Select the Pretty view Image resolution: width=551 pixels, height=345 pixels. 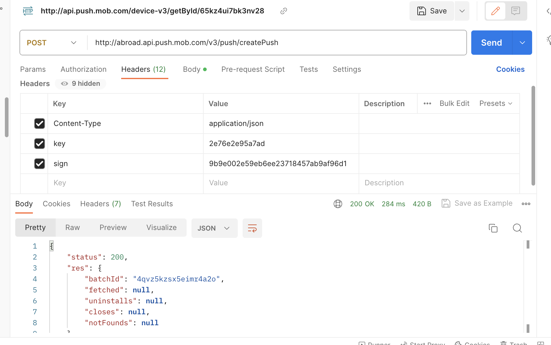point(35,228)
